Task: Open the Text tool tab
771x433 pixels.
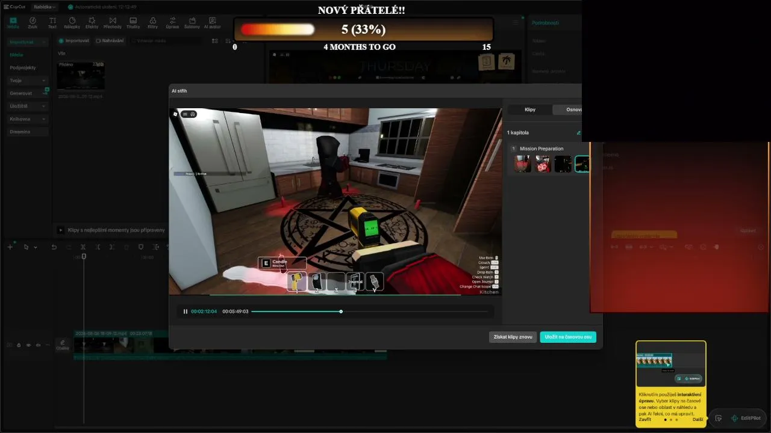Action: (x=52, y=23)
